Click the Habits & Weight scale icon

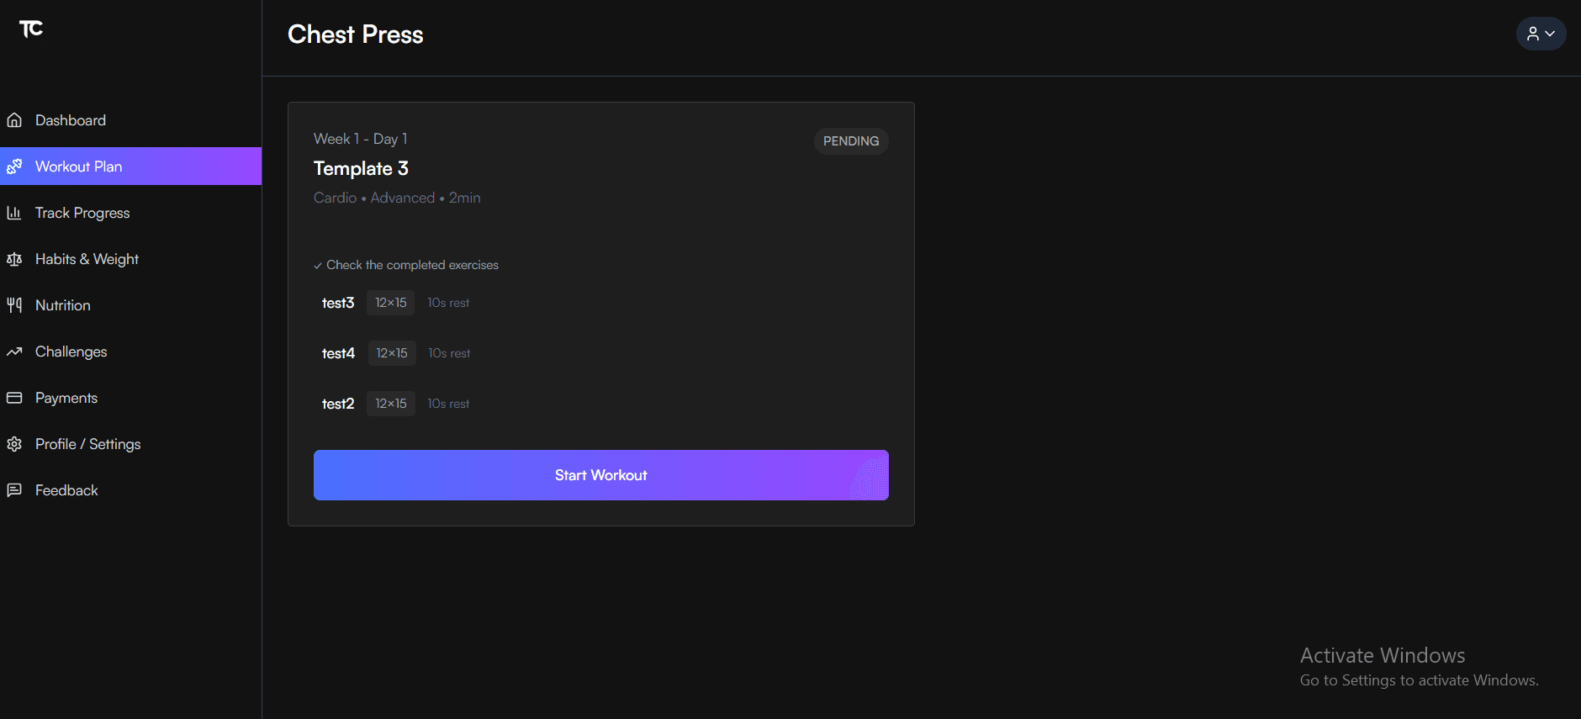14,259
